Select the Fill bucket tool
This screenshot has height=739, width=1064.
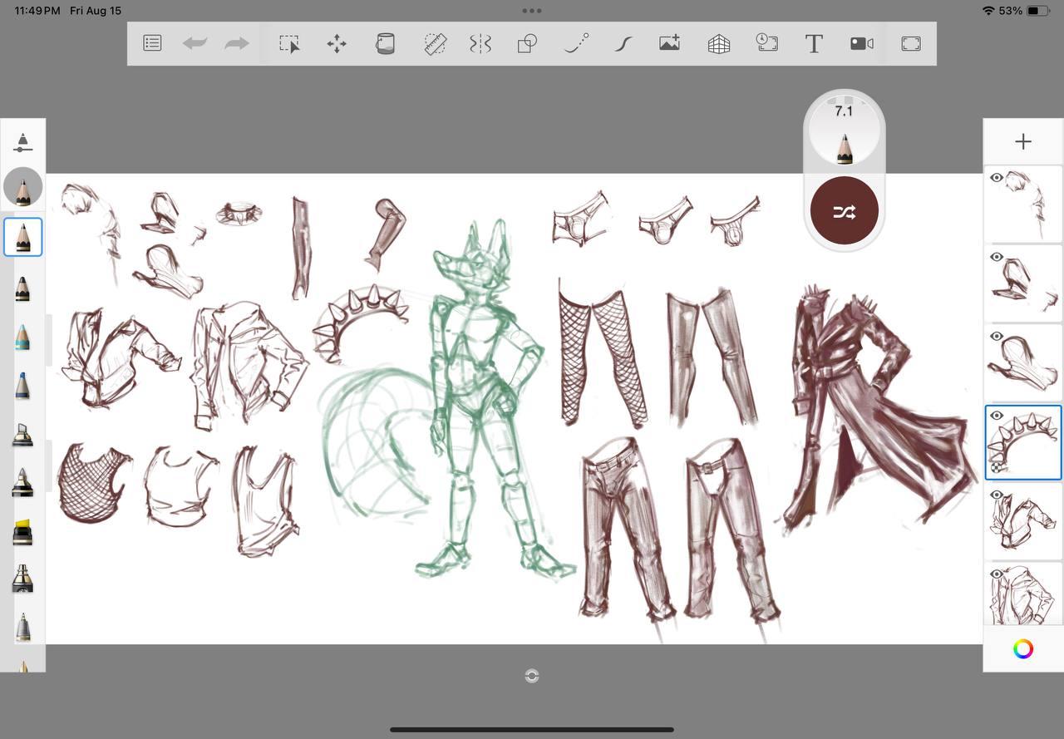pyautogui.click(x=385, y=43)
